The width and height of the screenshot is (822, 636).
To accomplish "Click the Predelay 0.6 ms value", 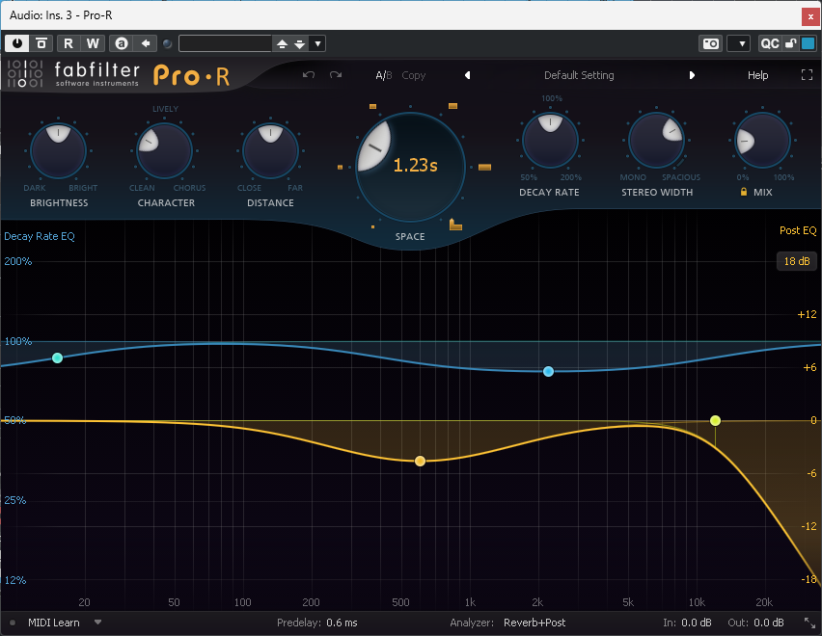I will (342, 623).
